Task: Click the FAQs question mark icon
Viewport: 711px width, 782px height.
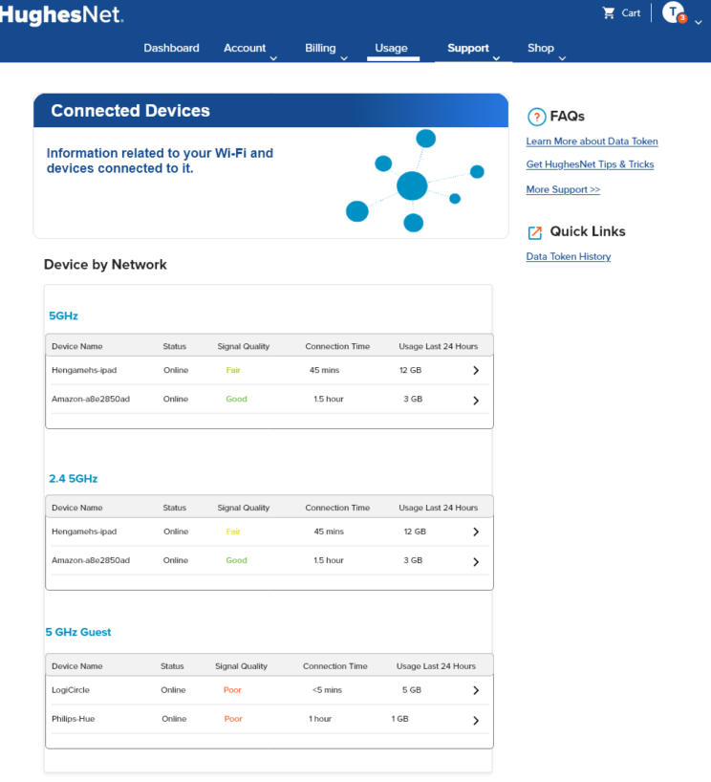Action: point(536,117)
